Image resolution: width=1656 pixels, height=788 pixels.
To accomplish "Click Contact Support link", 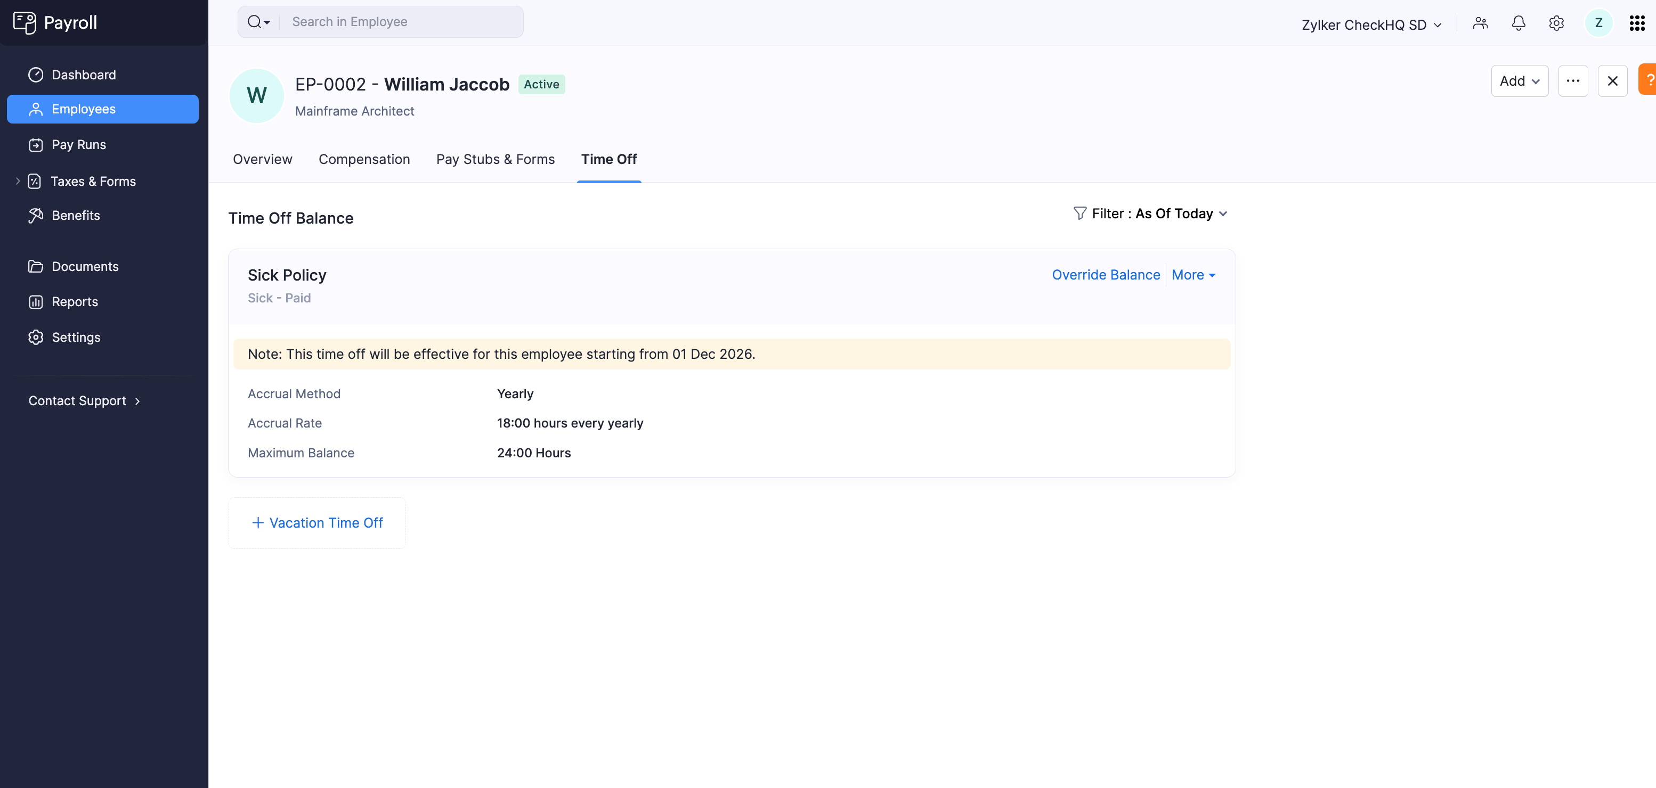I will [84, 401].
